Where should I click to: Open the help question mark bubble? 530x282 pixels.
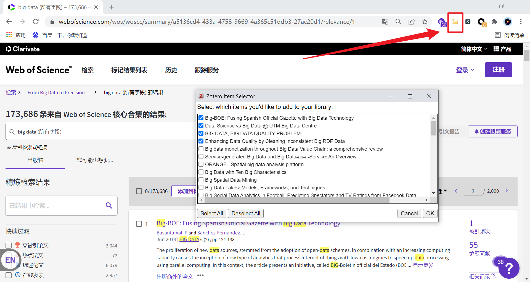click(509, 268)
